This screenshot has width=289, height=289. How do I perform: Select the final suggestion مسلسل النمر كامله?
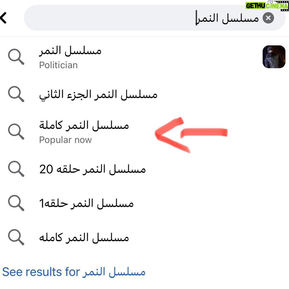click(x=144, y=237)
